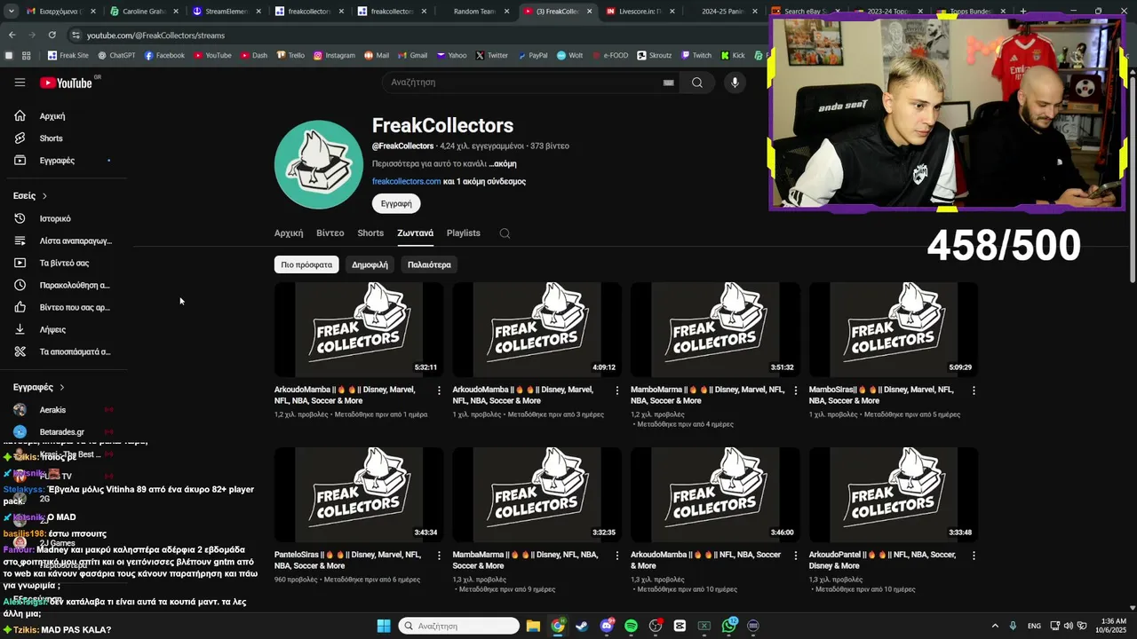The image size is (1137, 639).
Task: Click the Chrome address bar URL
Action: tap(155, 35)
